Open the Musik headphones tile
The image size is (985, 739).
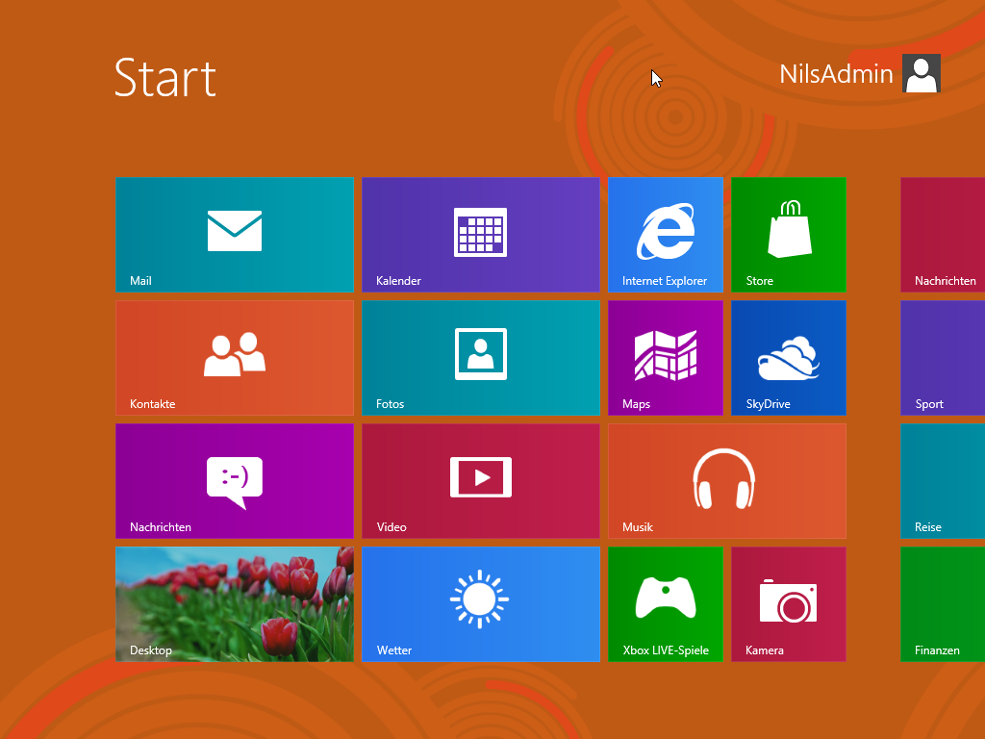click(727, 481)
